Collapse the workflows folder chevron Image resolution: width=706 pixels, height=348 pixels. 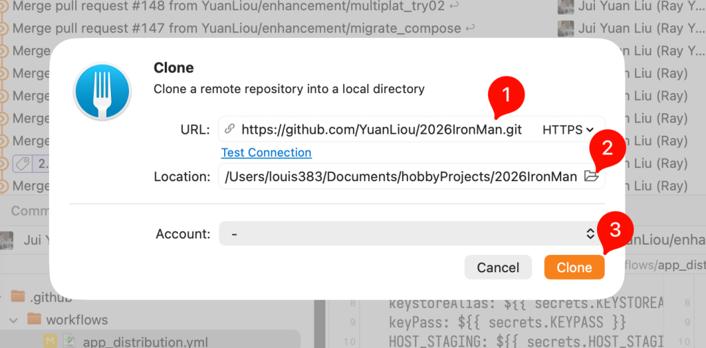(13, 320)
